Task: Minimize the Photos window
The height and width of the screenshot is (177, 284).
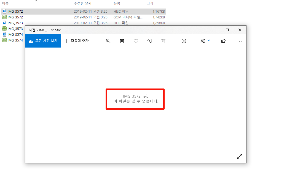Action: coord(215,30)
